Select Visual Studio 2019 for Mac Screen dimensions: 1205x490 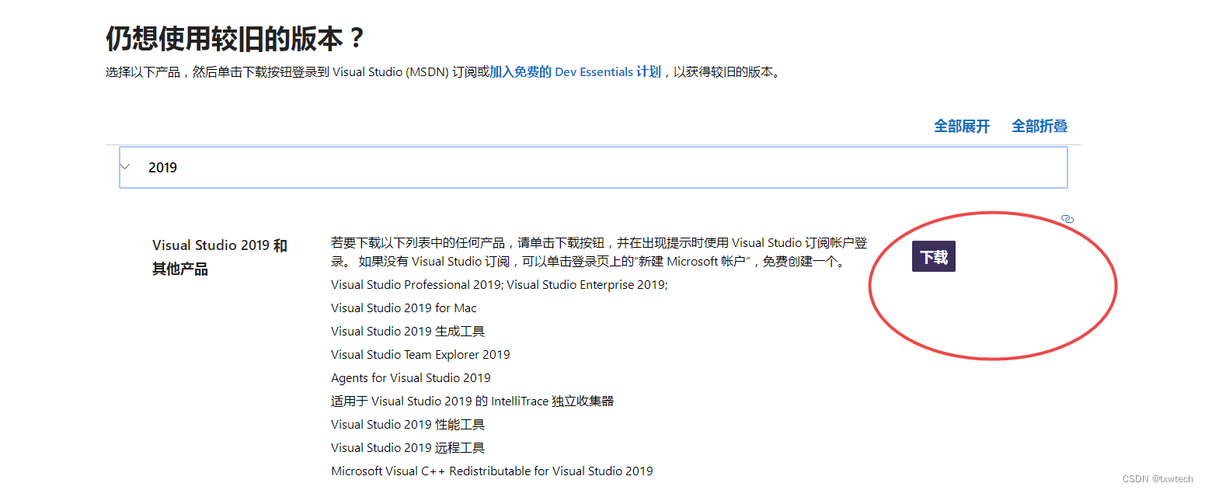click(403, 308)
